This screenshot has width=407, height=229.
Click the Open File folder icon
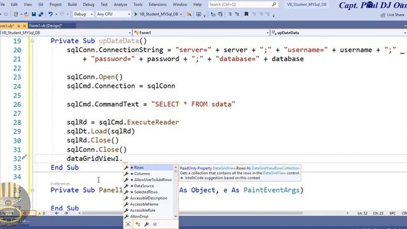pyautogui.click(x=27, y=14)
